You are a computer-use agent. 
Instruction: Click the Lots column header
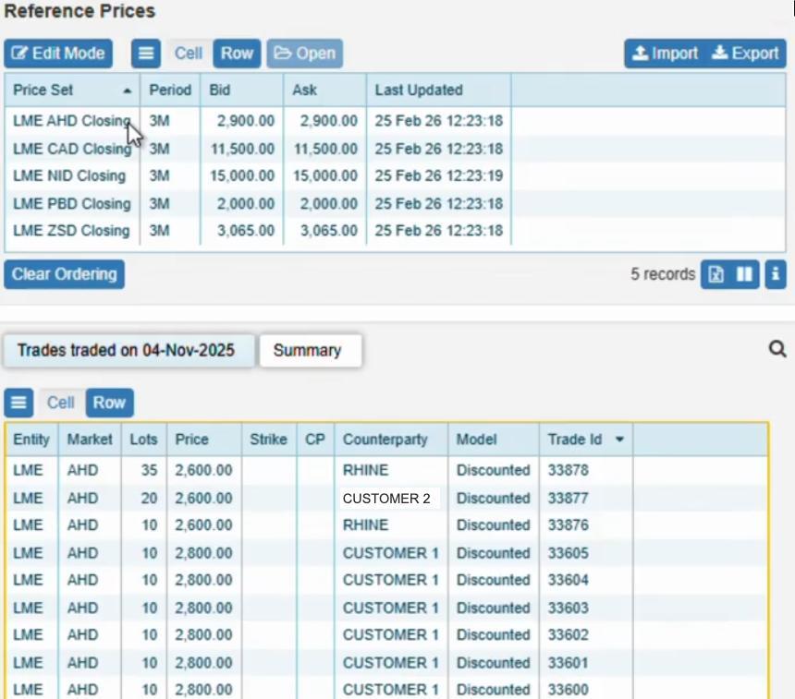pos(144,440)
